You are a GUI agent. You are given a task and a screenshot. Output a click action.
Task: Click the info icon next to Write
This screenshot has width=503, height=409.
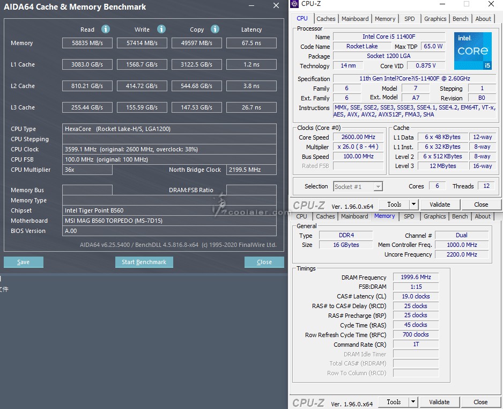click(161, 29)
